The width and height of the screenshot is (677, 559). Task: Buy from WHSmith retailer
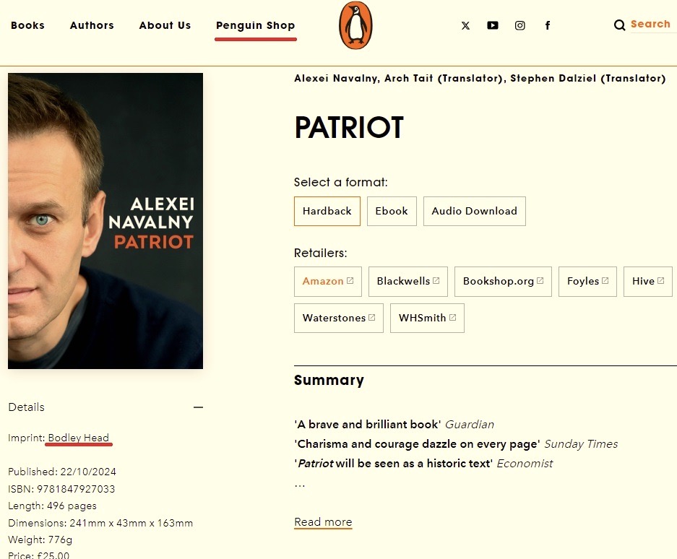coord(427,318)
